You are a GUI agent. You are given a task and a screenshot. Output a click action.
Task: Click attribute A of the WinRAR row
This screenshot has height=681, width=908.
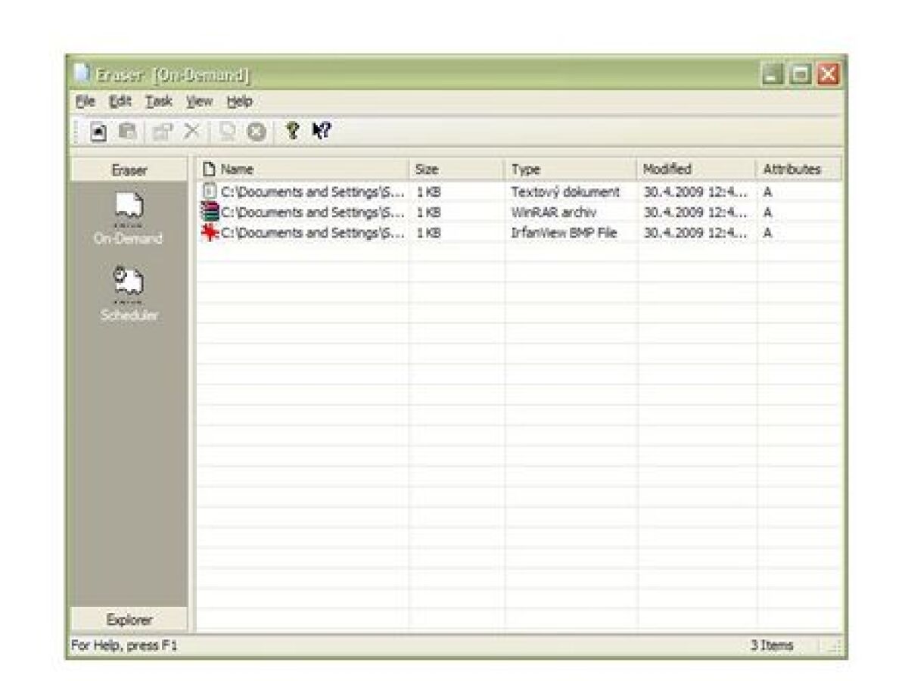[767, 213]
